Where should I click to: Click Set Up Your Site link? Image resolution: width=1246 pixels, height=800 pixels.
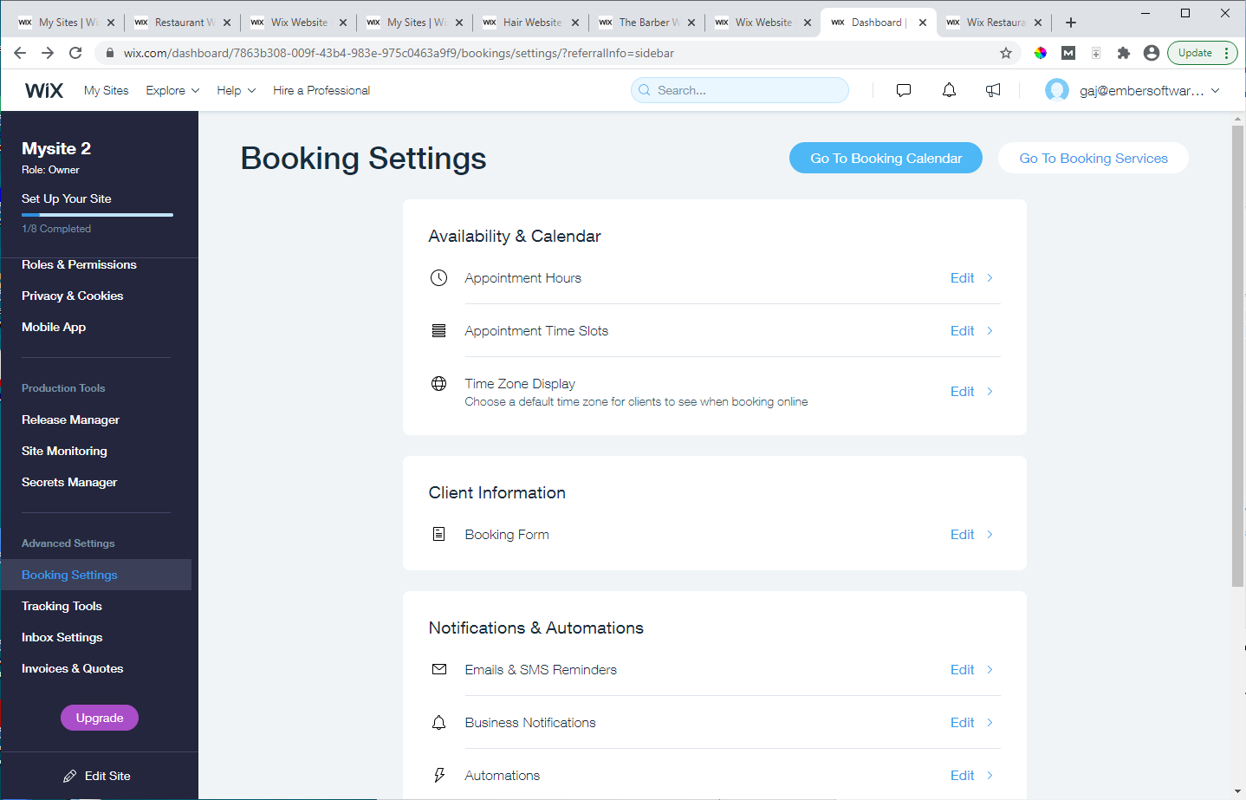(67, 198)
